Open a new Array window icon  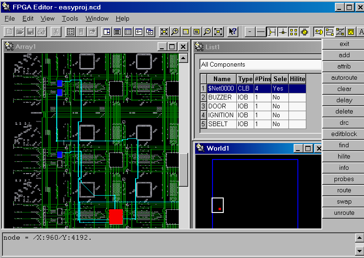[106, 32]
